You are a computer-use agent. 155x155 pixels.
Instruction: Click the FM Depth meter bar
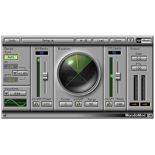click(x=111, y=77)
